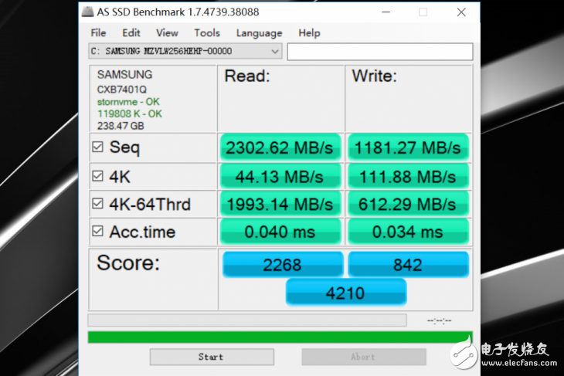Click the empty text field beside drive selector
Image resolution: width=564 pixels, height=376 pixels.
pos(379,52)
